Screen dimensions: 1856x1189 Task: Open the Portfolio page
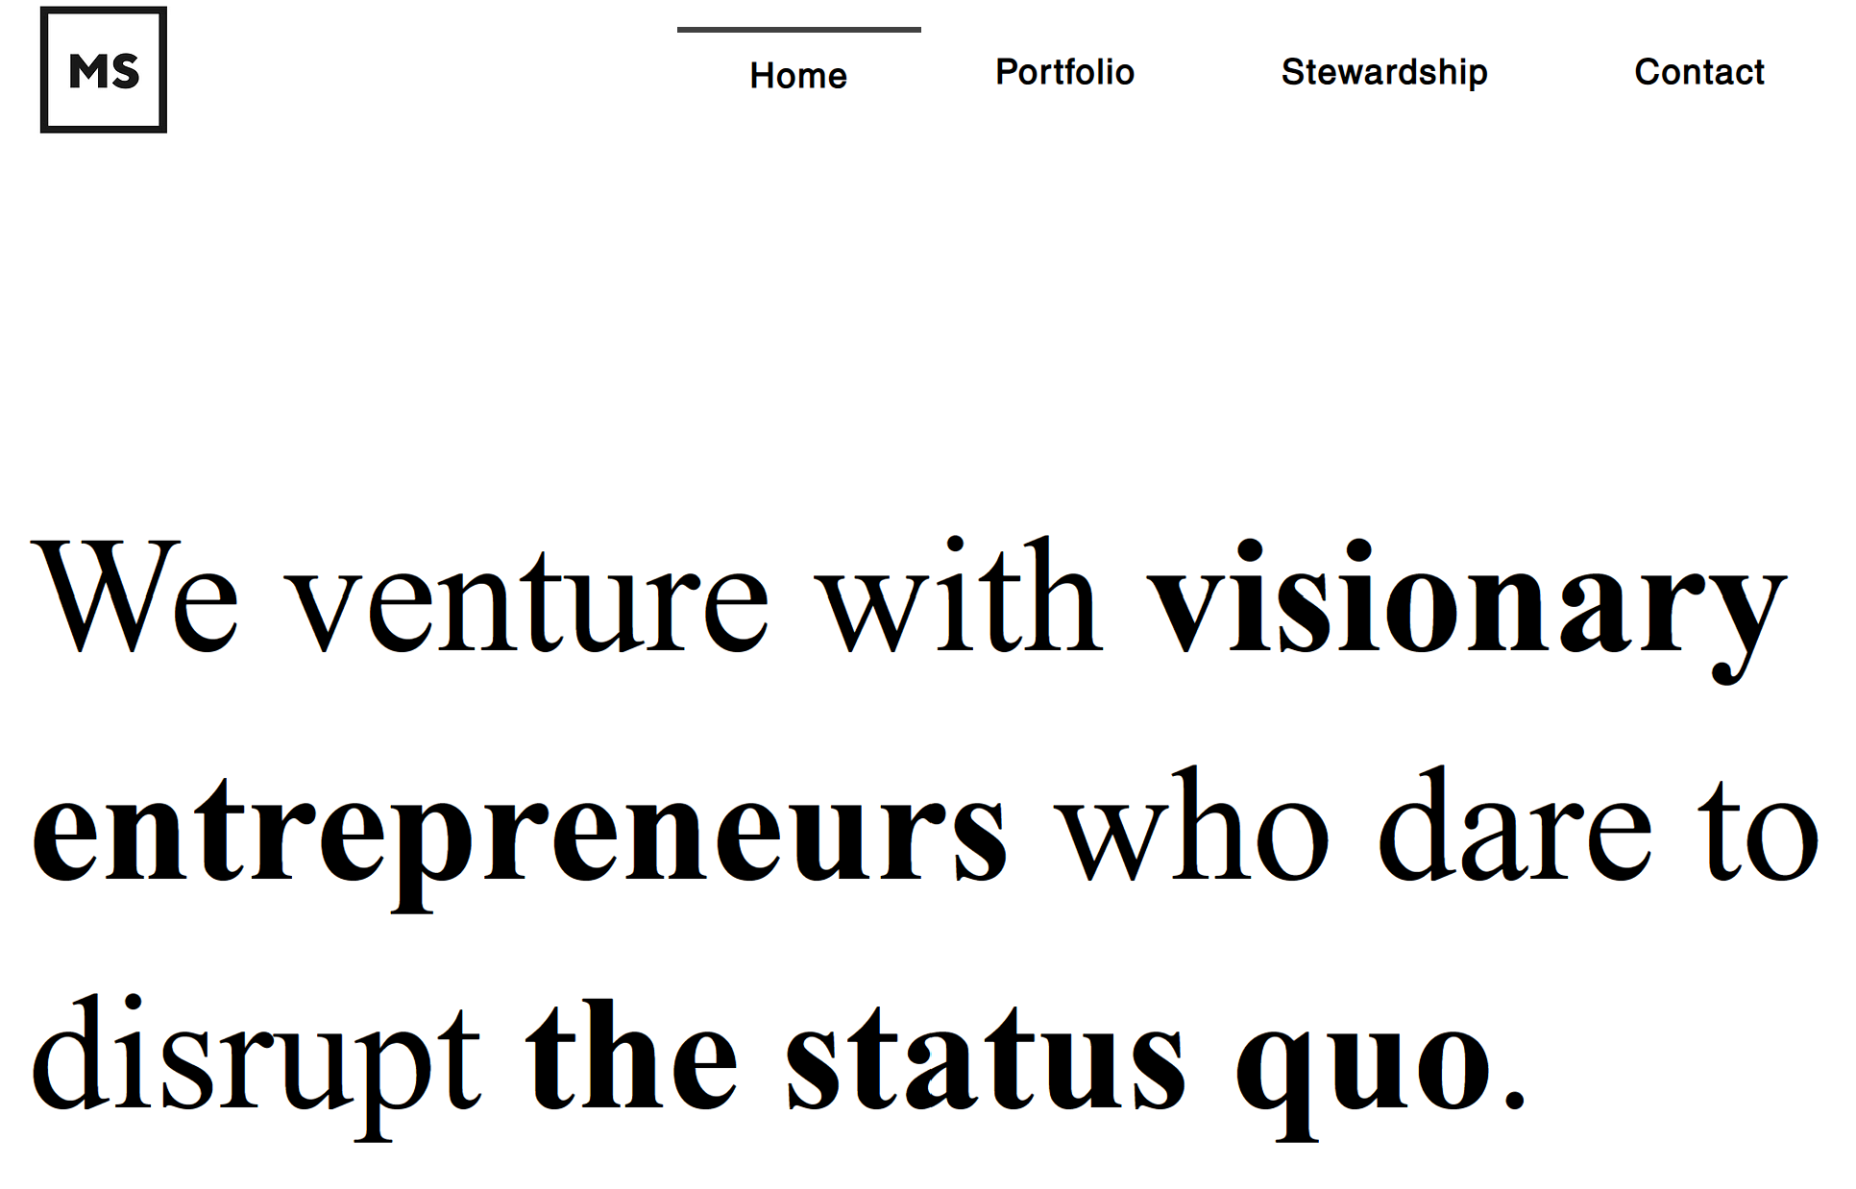click(x=1064, y=72)
